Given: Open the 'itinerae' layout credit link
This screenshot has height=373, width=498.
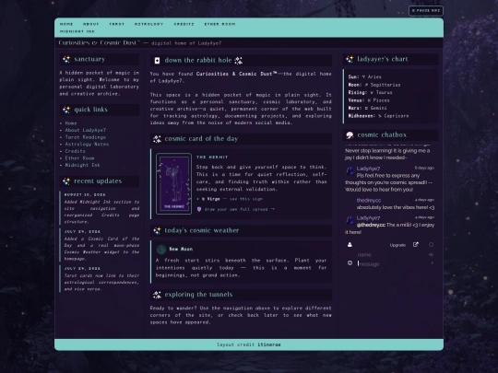Looking at the screenshot, I should pos(269,344).
